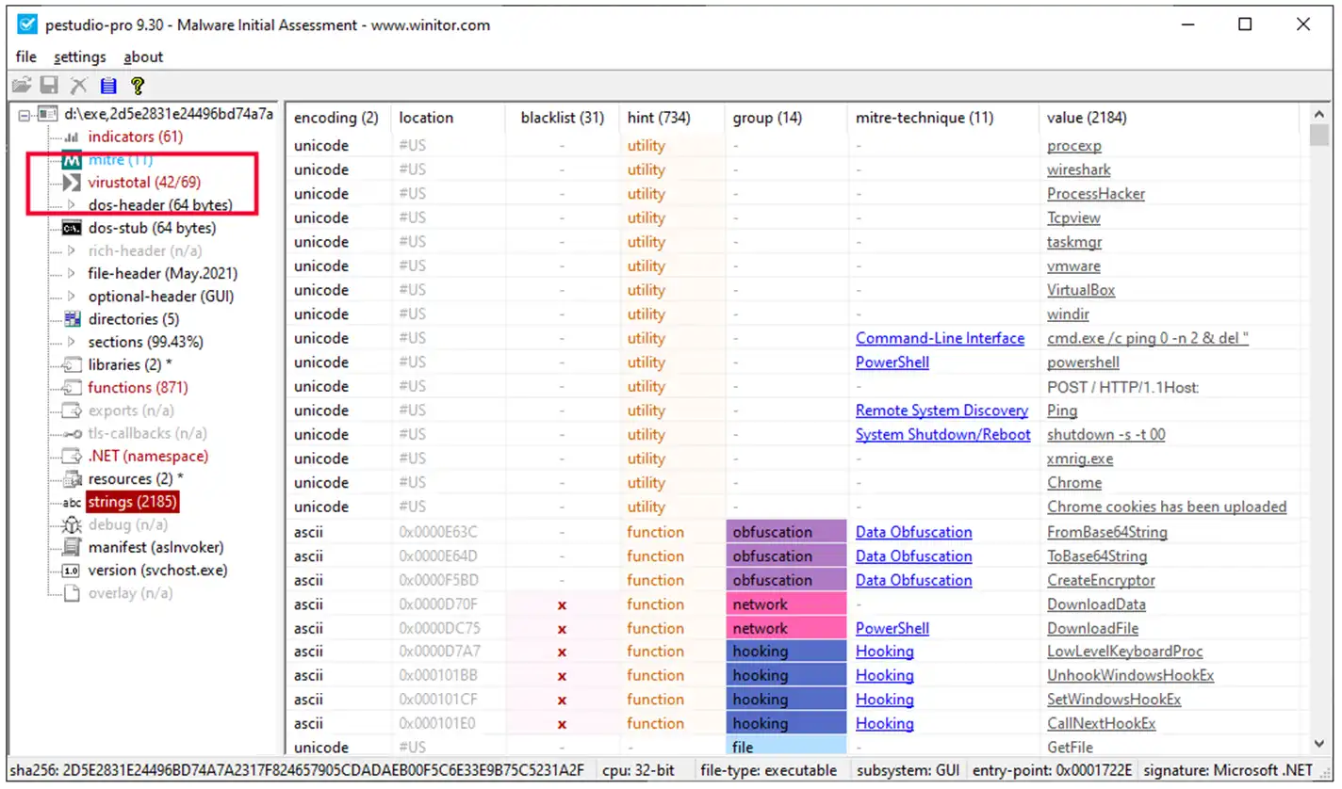Image resolution: width=1342 pixels, height=789 pixels.
Task: Click the libraries (2) icon
Action: (72, 364)
